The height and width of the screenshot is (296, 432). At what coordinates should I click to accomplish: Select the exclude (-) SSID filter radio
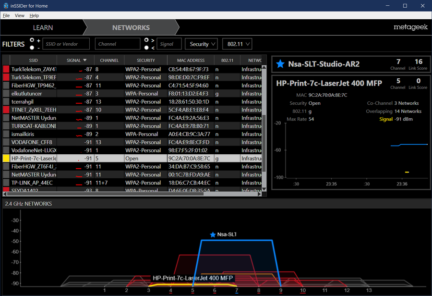pyautogui.click(x=32, y=48)
